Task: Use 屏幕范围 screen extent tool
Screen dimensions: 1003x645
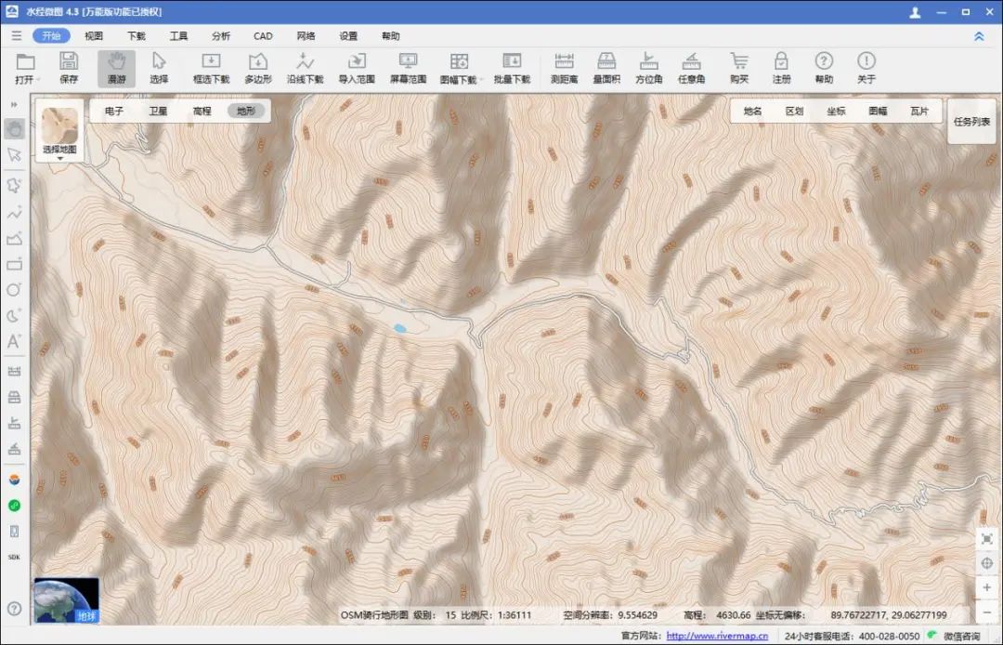Action: (x=408, y=69)
